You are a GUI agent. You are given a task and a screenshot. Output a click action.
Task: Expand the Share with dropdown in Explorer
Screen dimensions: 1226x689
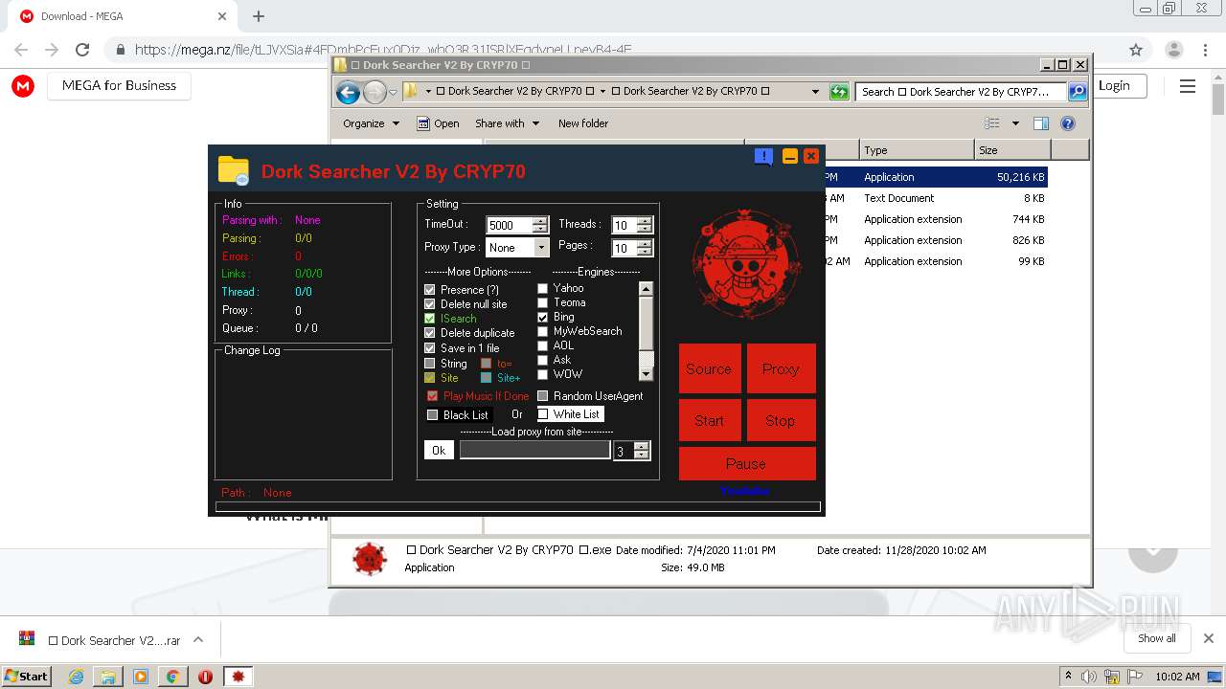535,123
